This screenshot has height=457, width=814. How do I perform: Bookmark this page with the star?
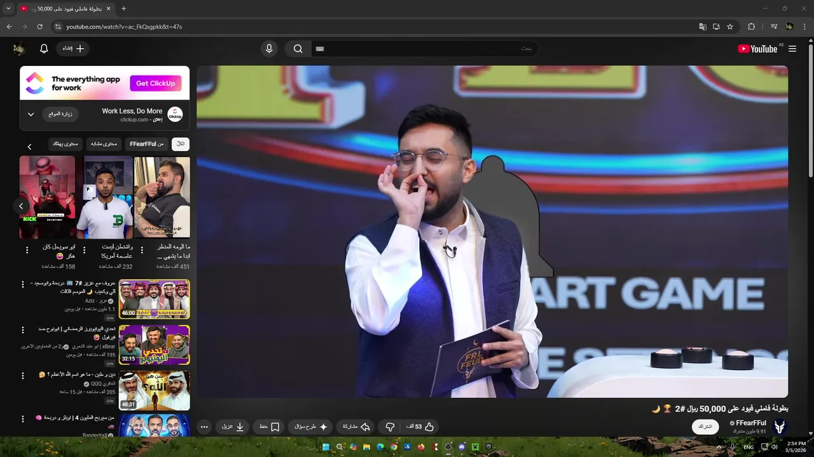coord(730,27)
